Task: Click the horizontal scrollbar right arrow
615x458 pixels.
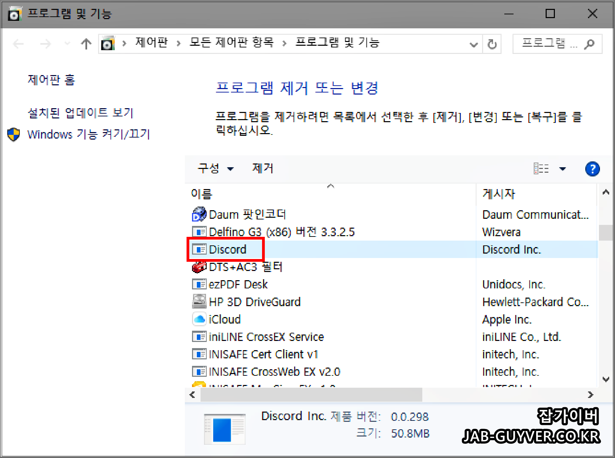Action: (590, 395)
